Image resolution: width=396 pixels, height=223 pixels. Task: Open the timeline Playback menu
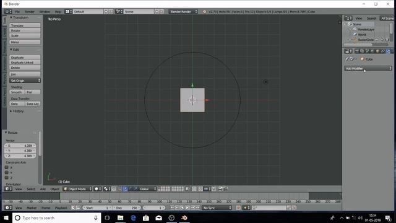click(61, 208)
